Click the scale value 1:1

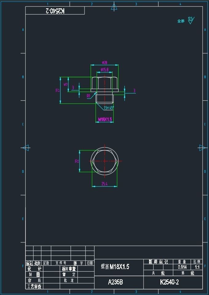tap(197, 267)
